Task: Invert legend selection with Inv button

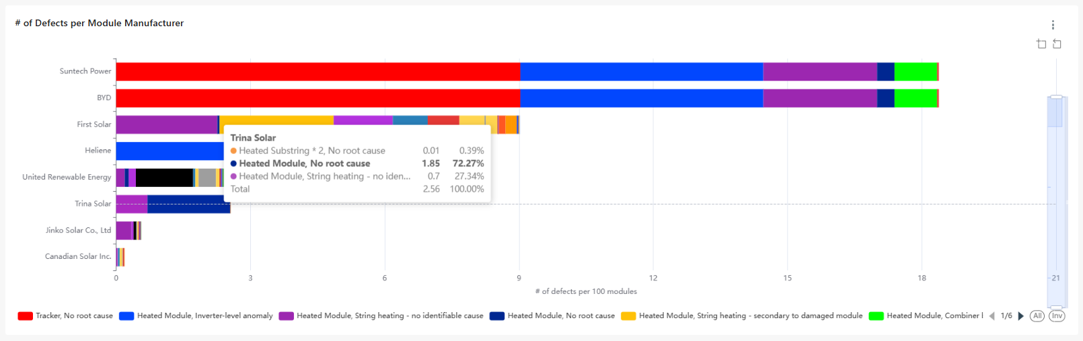Action: coord(1057,316)
